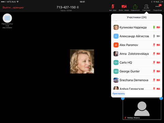Select participant George Gunter
This screenshot has width=164, height=123.
coord(137,71)
